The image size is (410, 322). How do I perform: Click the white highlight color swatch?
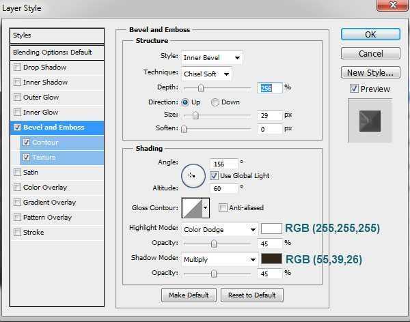(x=271, y=229)
